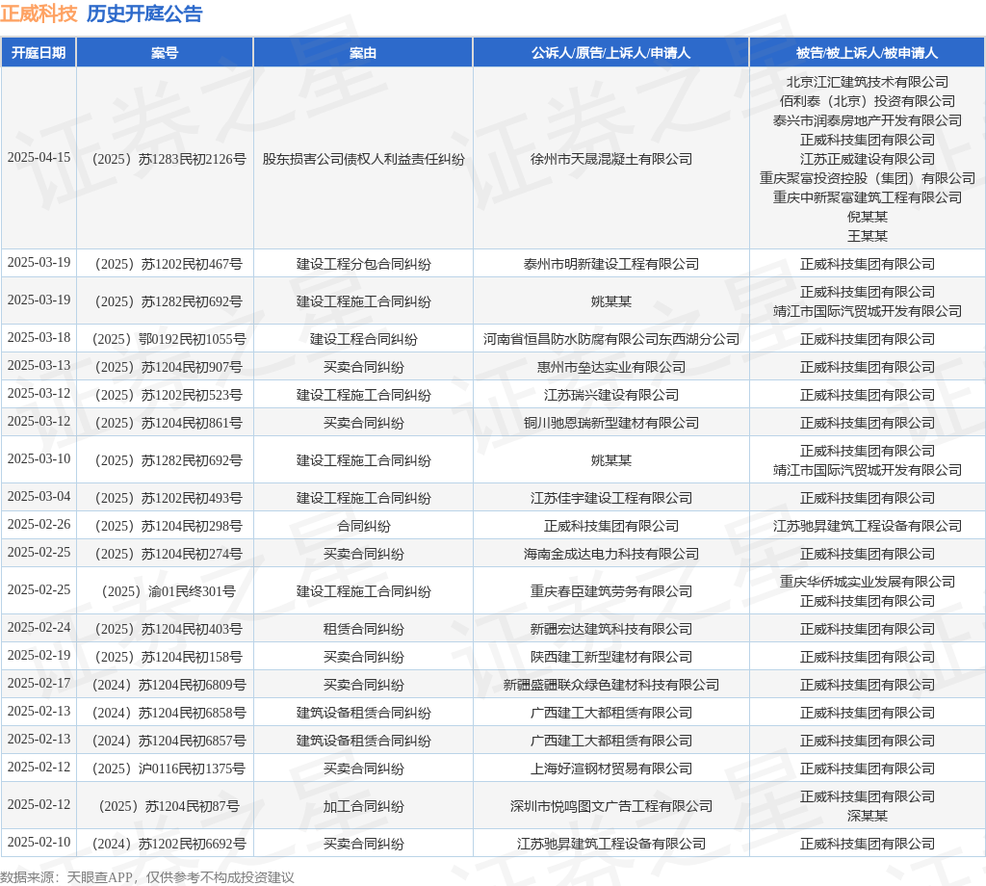This screenshot has width=986, height=886.
Task: Click 加工合同纠纷 cell
Action: [x=363, y=806]
